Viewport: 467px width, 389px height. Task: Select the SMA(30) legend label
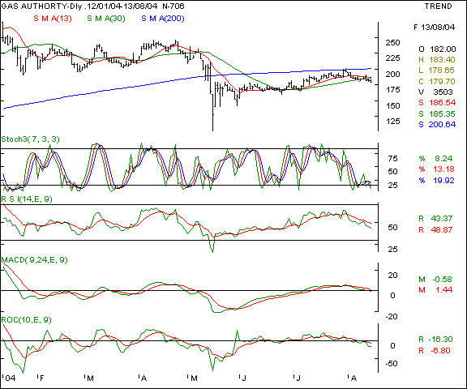pos(106,19)
